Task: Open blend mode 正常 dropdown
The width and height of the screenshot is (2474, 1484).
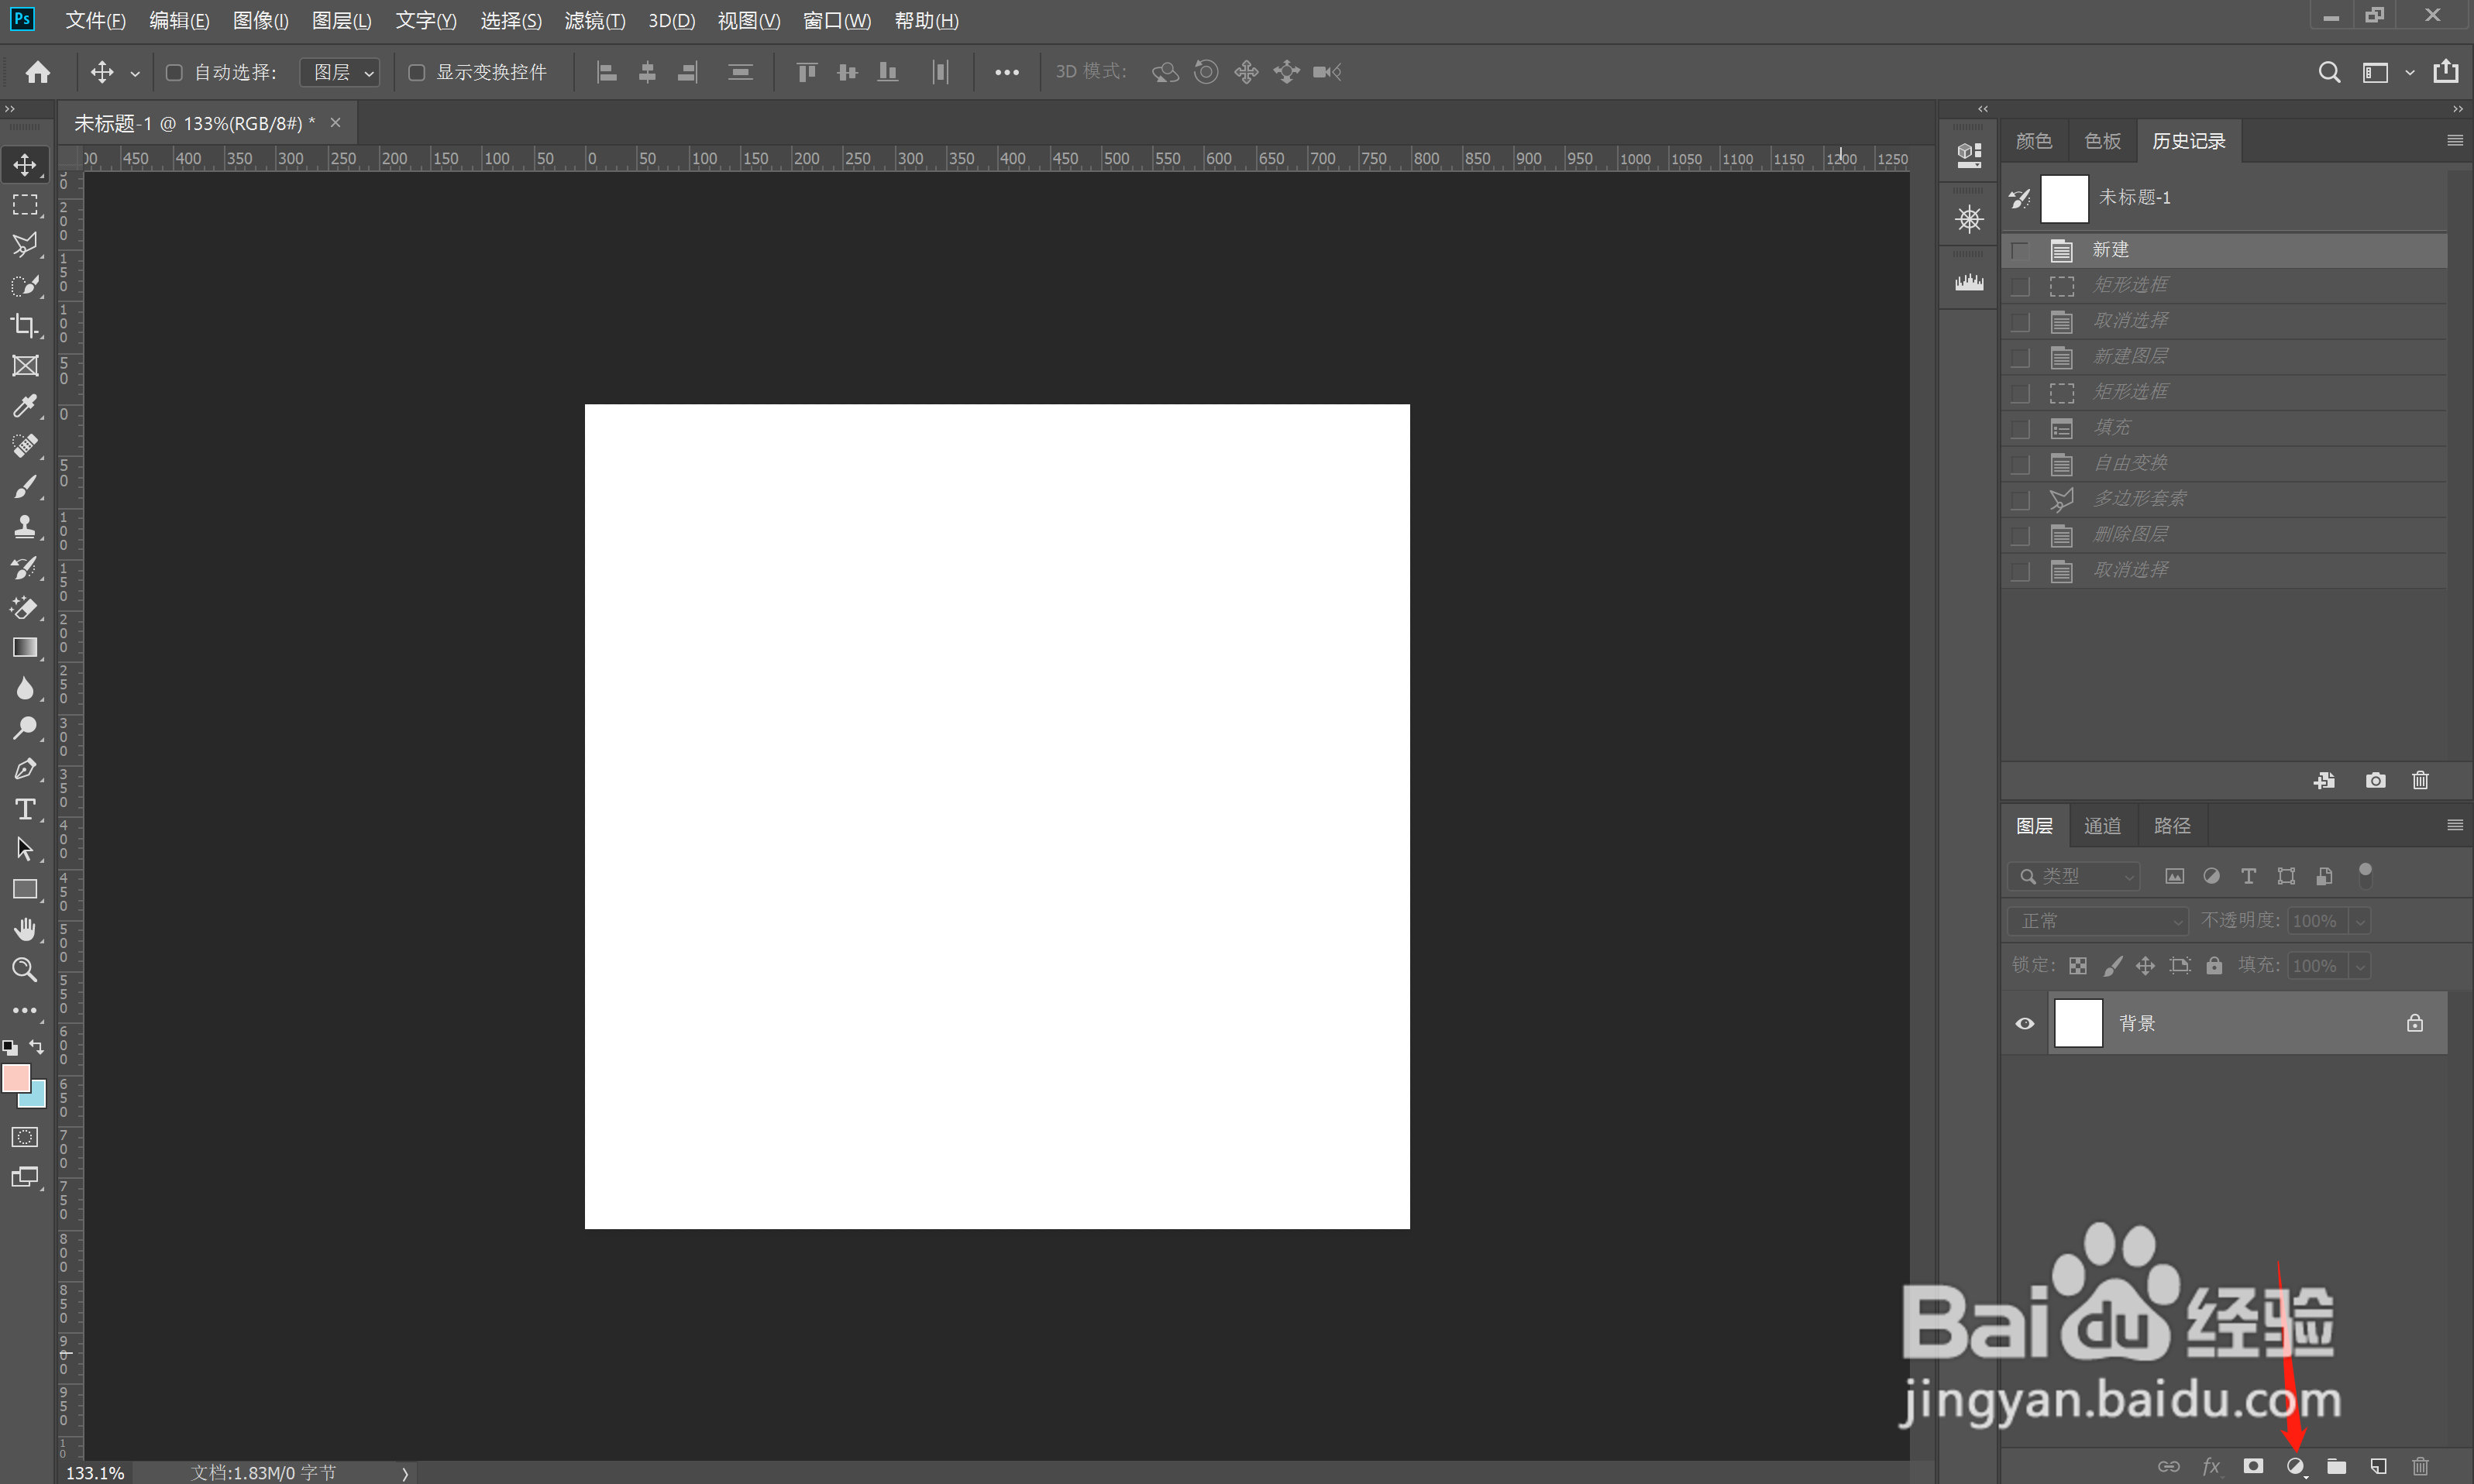Action: point(2098,921)
